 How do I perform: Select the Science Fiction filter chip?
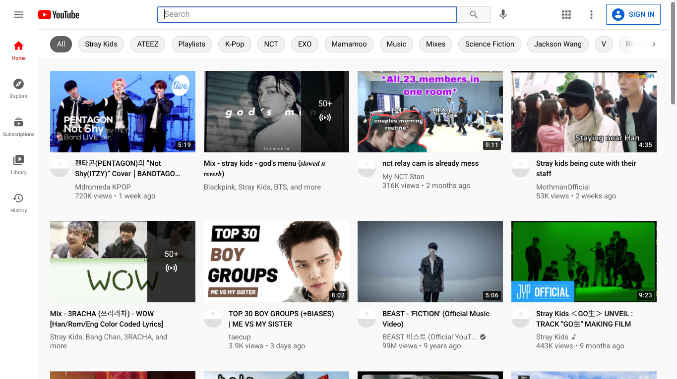(x=490, y=44)
